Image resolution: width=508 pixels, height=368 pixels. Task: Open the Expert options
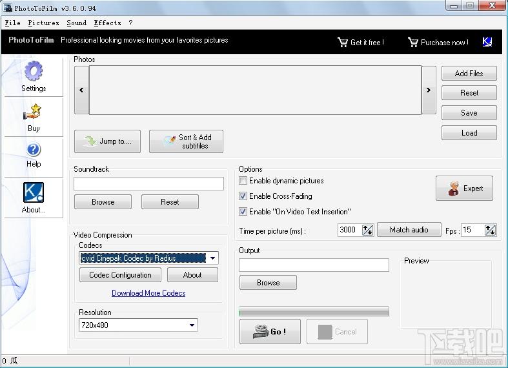[x=464, y=189]
